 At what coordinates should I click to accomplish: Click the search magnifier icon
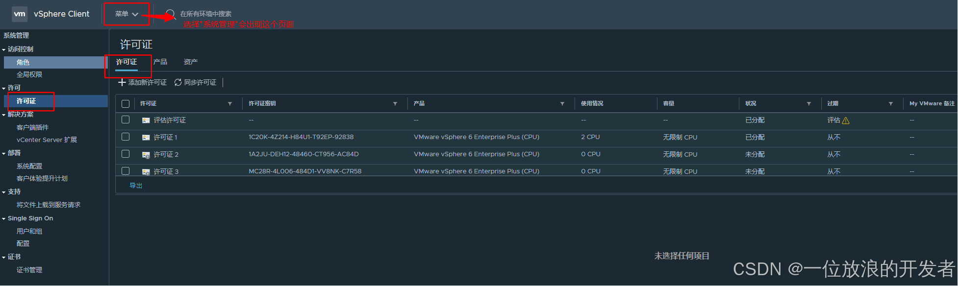click(171, 14)
